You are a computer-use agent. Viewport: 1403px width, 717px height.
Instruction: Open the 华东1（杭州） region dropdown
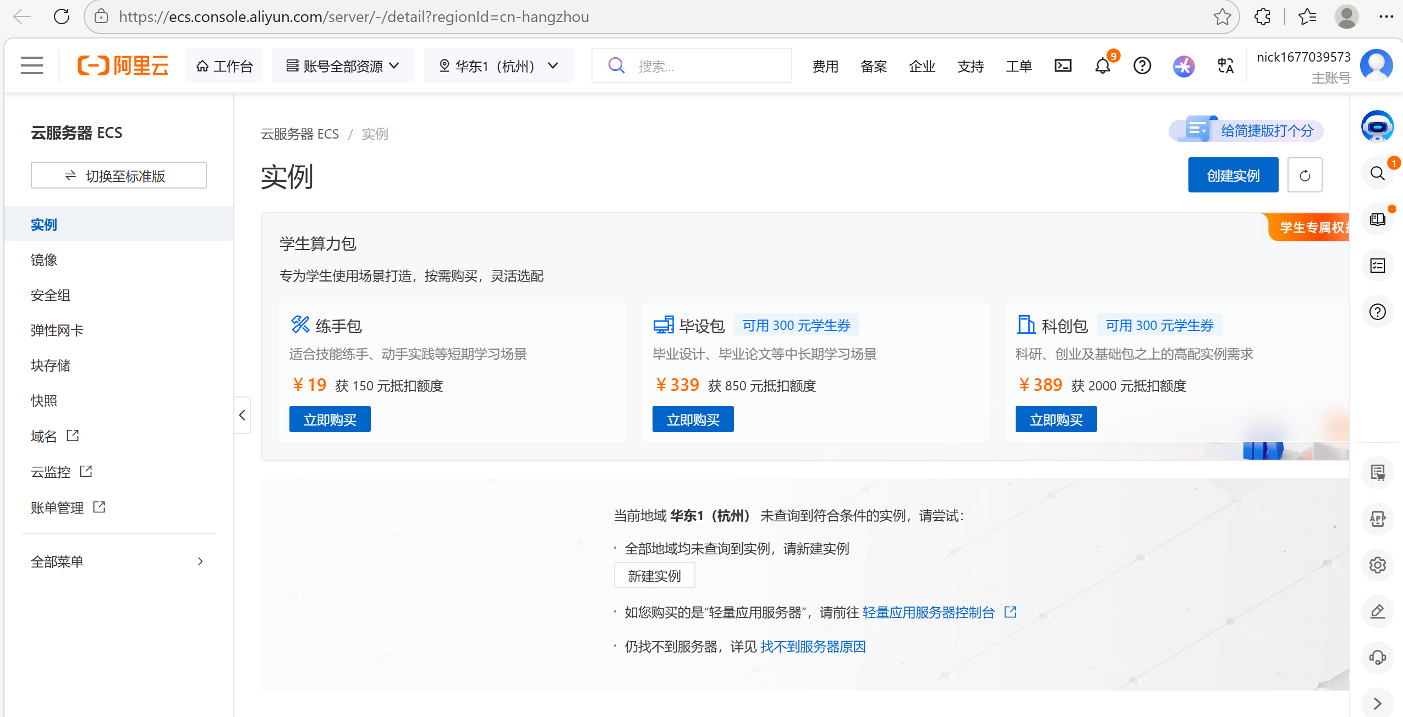pos(498,66)
